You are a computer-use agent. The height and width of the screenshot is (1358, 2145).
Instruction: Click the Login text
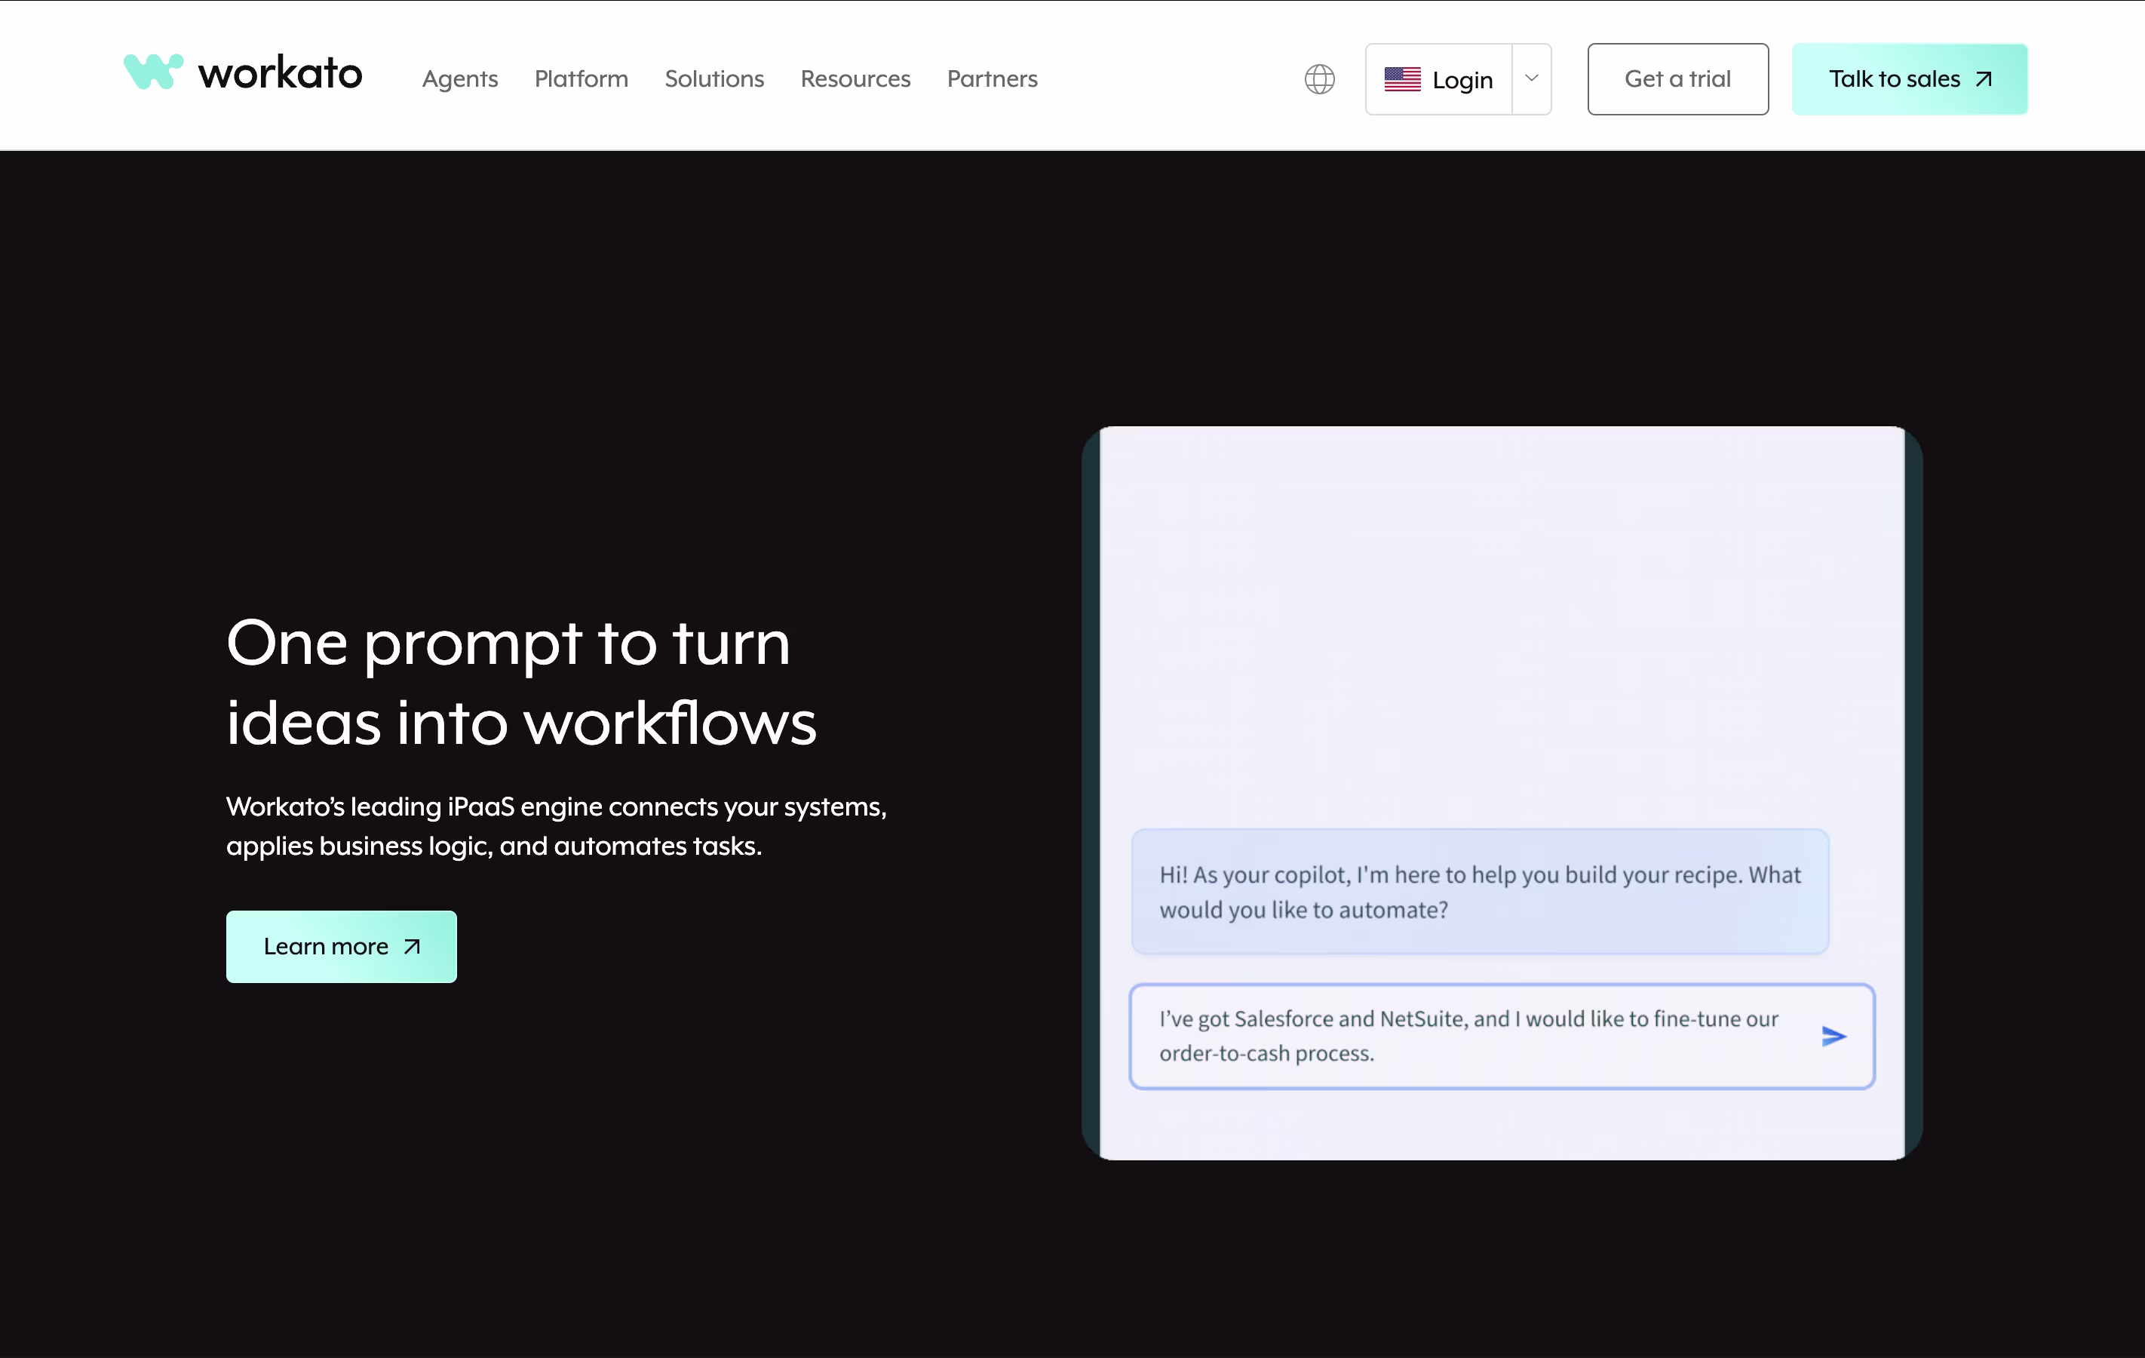(x=1462, y=80)
